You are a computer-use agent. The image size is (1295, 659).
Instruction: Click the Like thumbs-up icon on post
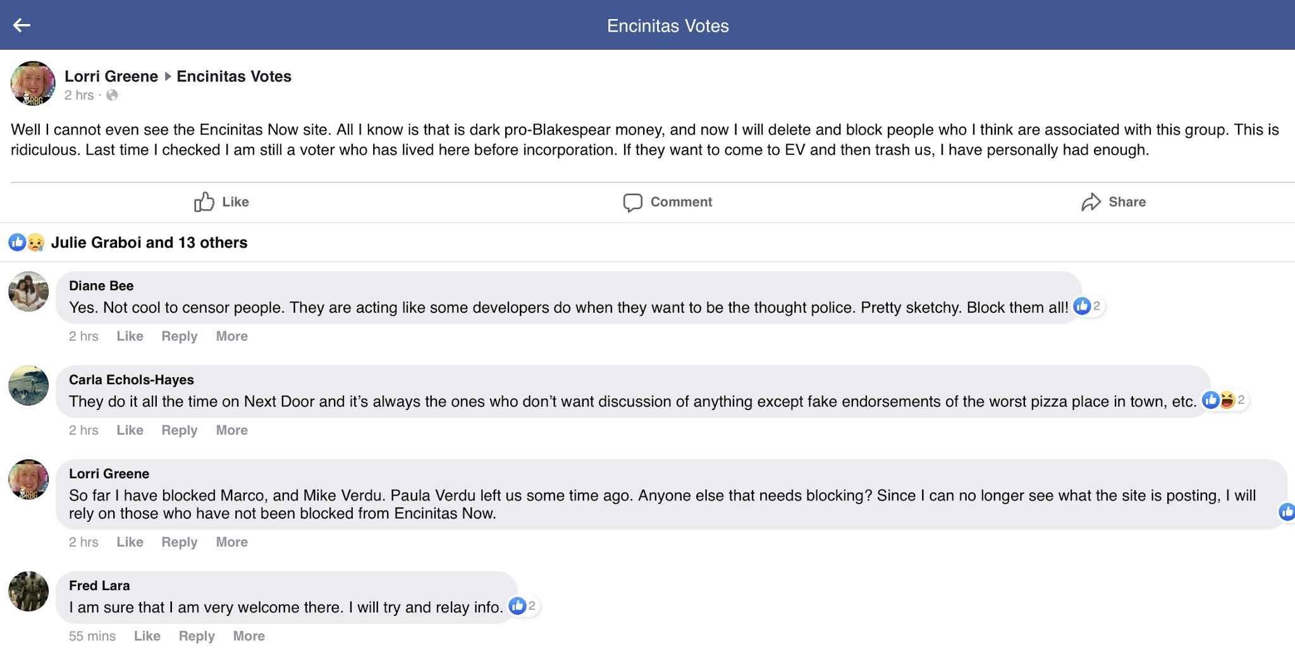point(204,202)
